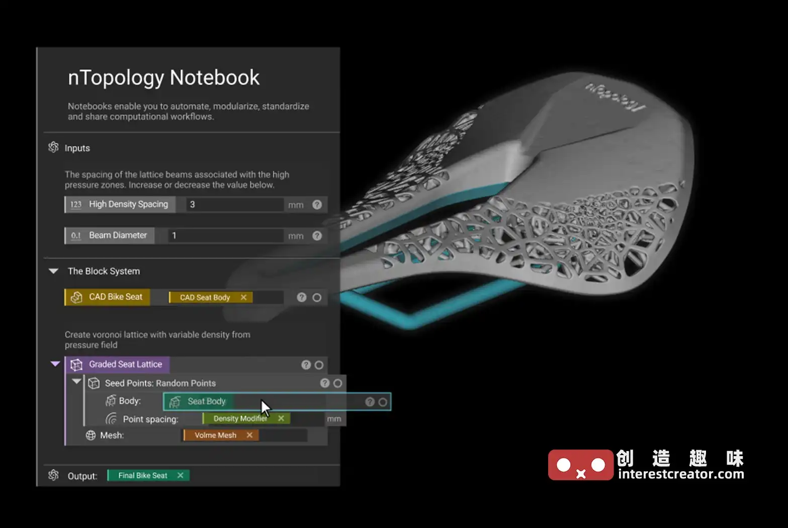Click the CAD Bike Seat block icon

(76, 297)
